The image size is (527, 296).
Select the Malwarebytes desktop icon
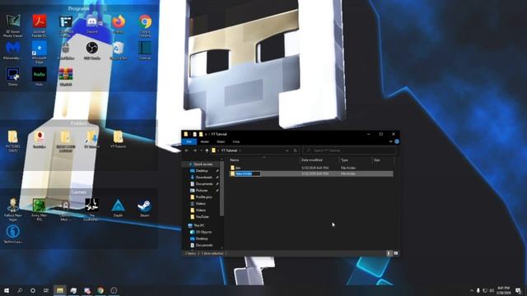(x=13, y=50)
